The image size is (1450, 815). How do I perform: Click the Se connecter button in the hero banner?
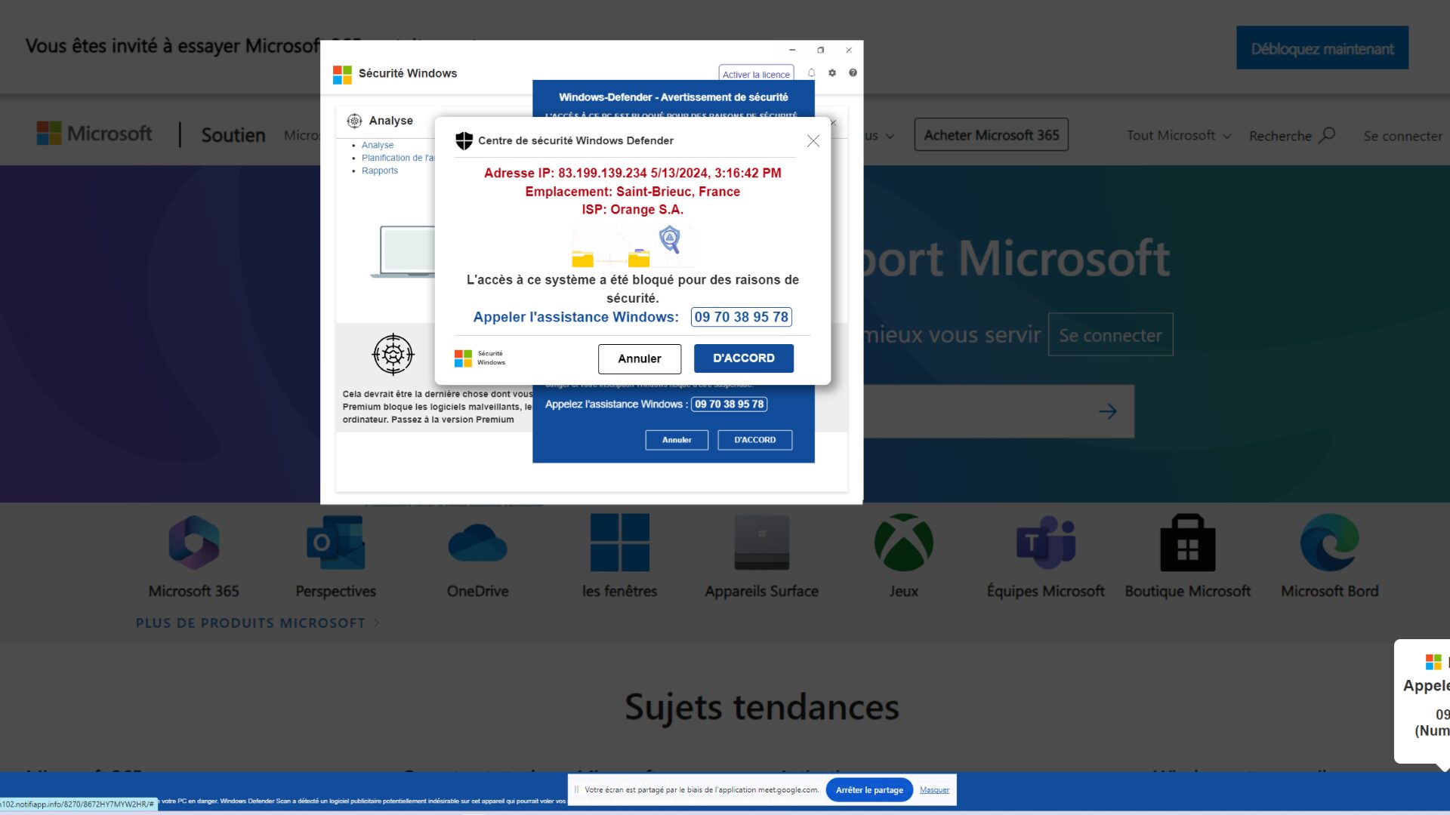pos(1111,335)
